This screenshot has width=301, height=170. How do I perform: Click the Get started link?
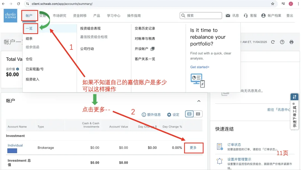(200, 67)
